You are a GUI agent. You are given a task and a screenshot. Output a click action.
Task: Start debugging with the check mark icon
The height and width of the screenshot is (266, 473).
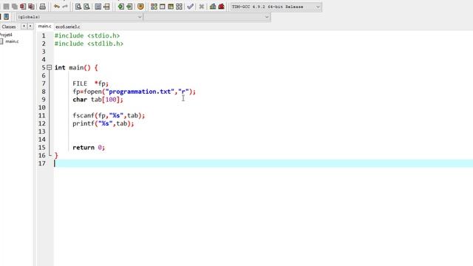pyautogui.click(x=191, y=7)
